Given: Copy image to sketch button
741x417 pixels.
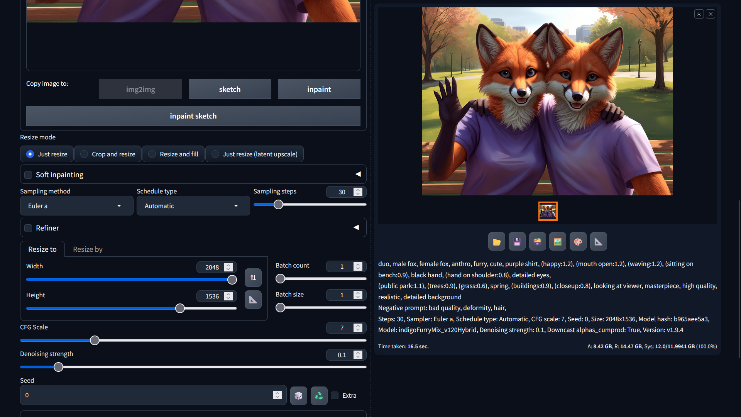Looking at the screenshot, I should pyautogui.click(x=230, y=89).
